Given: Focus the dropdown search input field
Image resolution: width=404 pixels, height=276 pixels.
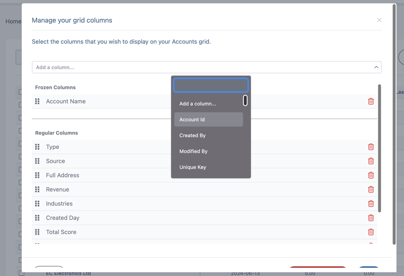Looking at the screenshot, I should [x=211, y=85].
